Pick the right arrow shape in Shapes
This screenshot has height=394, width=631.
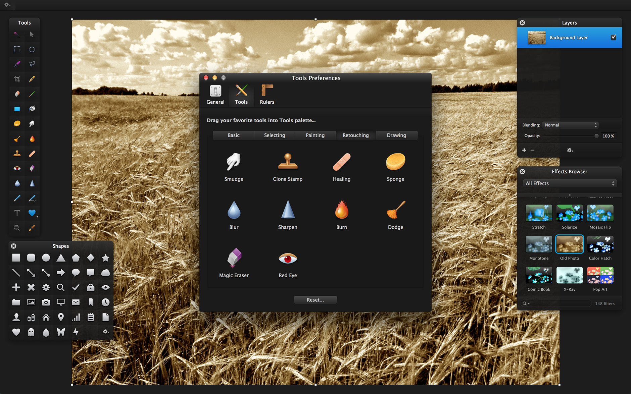coord(61,273)
